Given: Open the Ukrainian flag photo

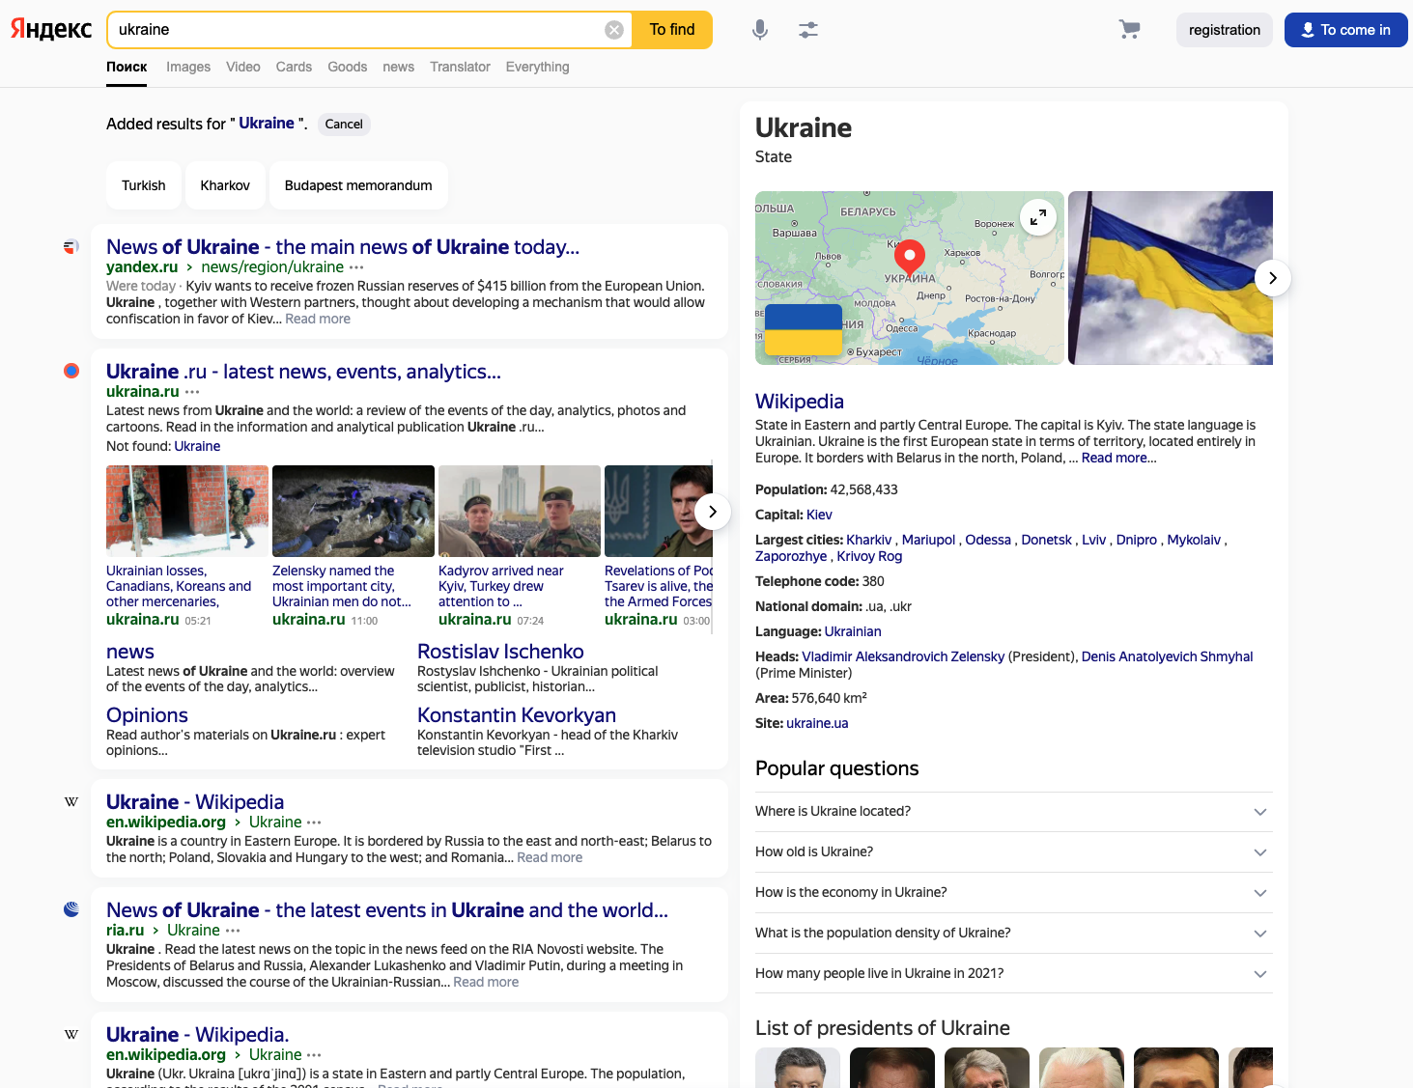Looking at the screenshot, I should [1171, 278].
